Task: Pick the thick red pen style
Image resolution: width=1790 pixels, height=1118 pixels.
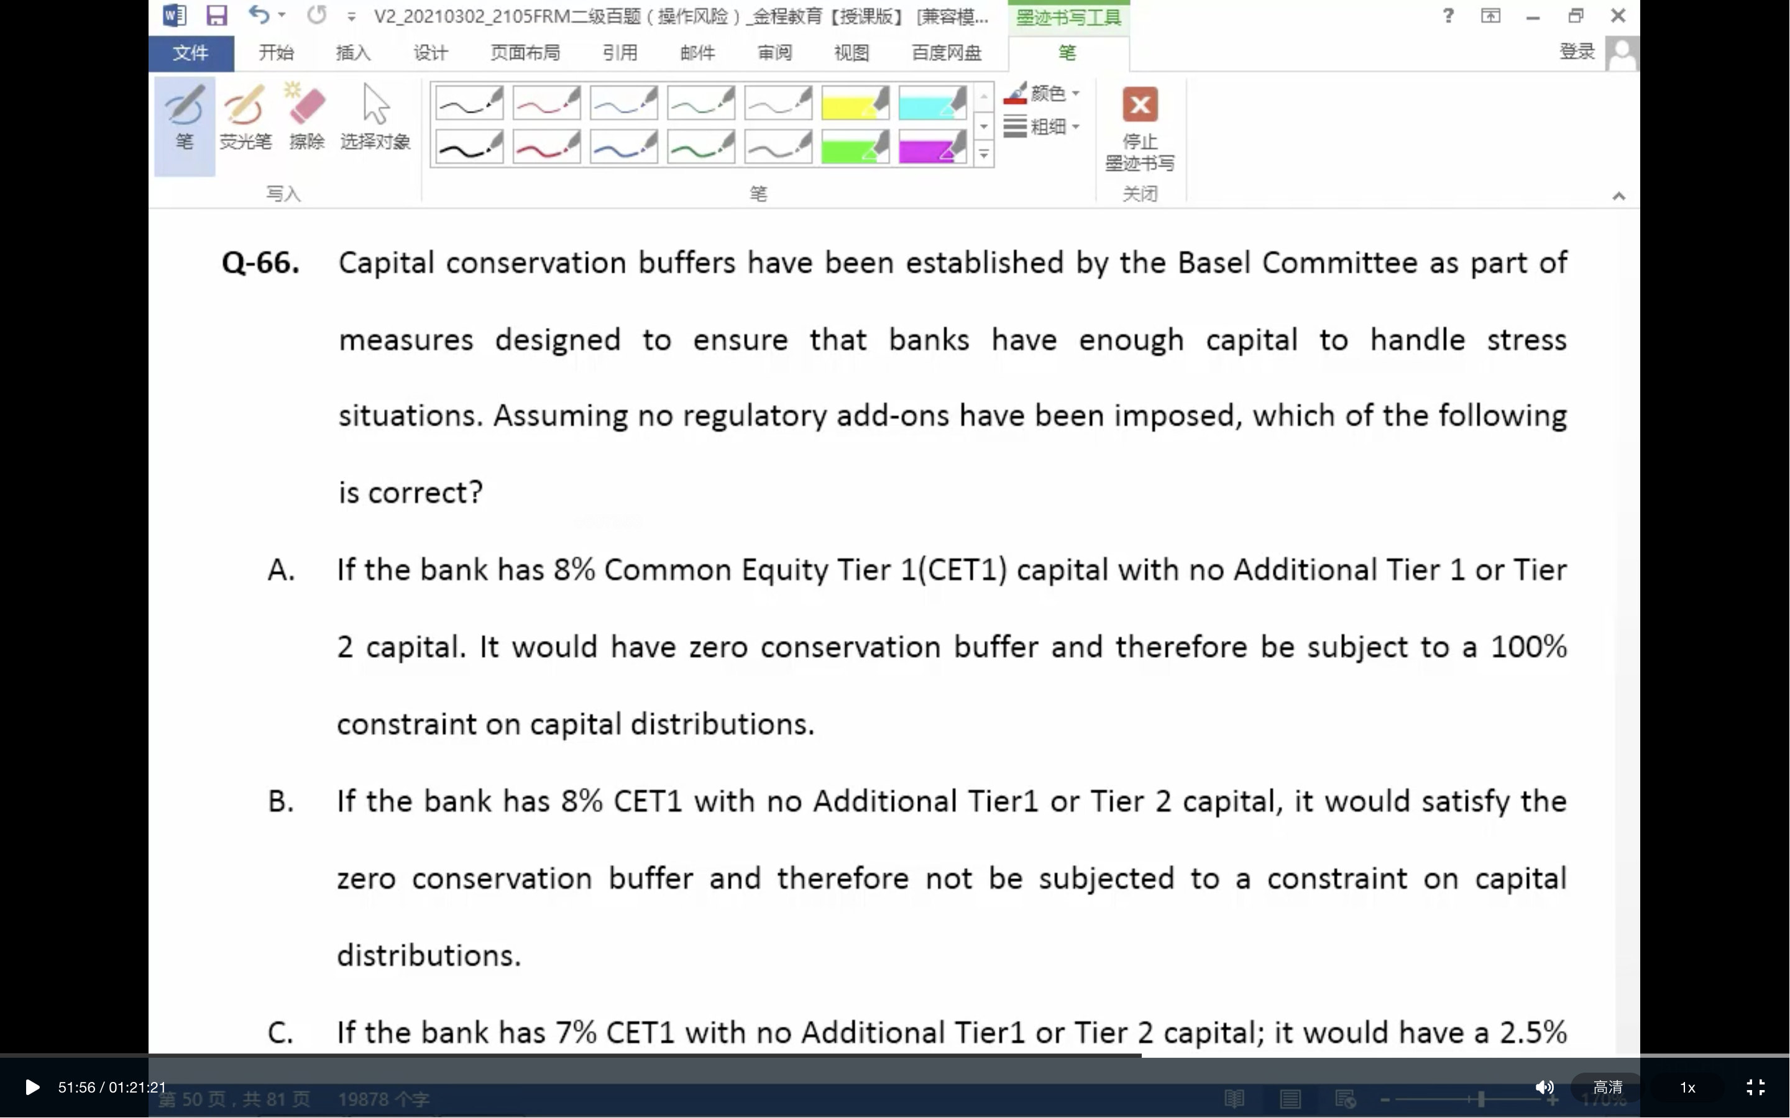Action: 546,147
